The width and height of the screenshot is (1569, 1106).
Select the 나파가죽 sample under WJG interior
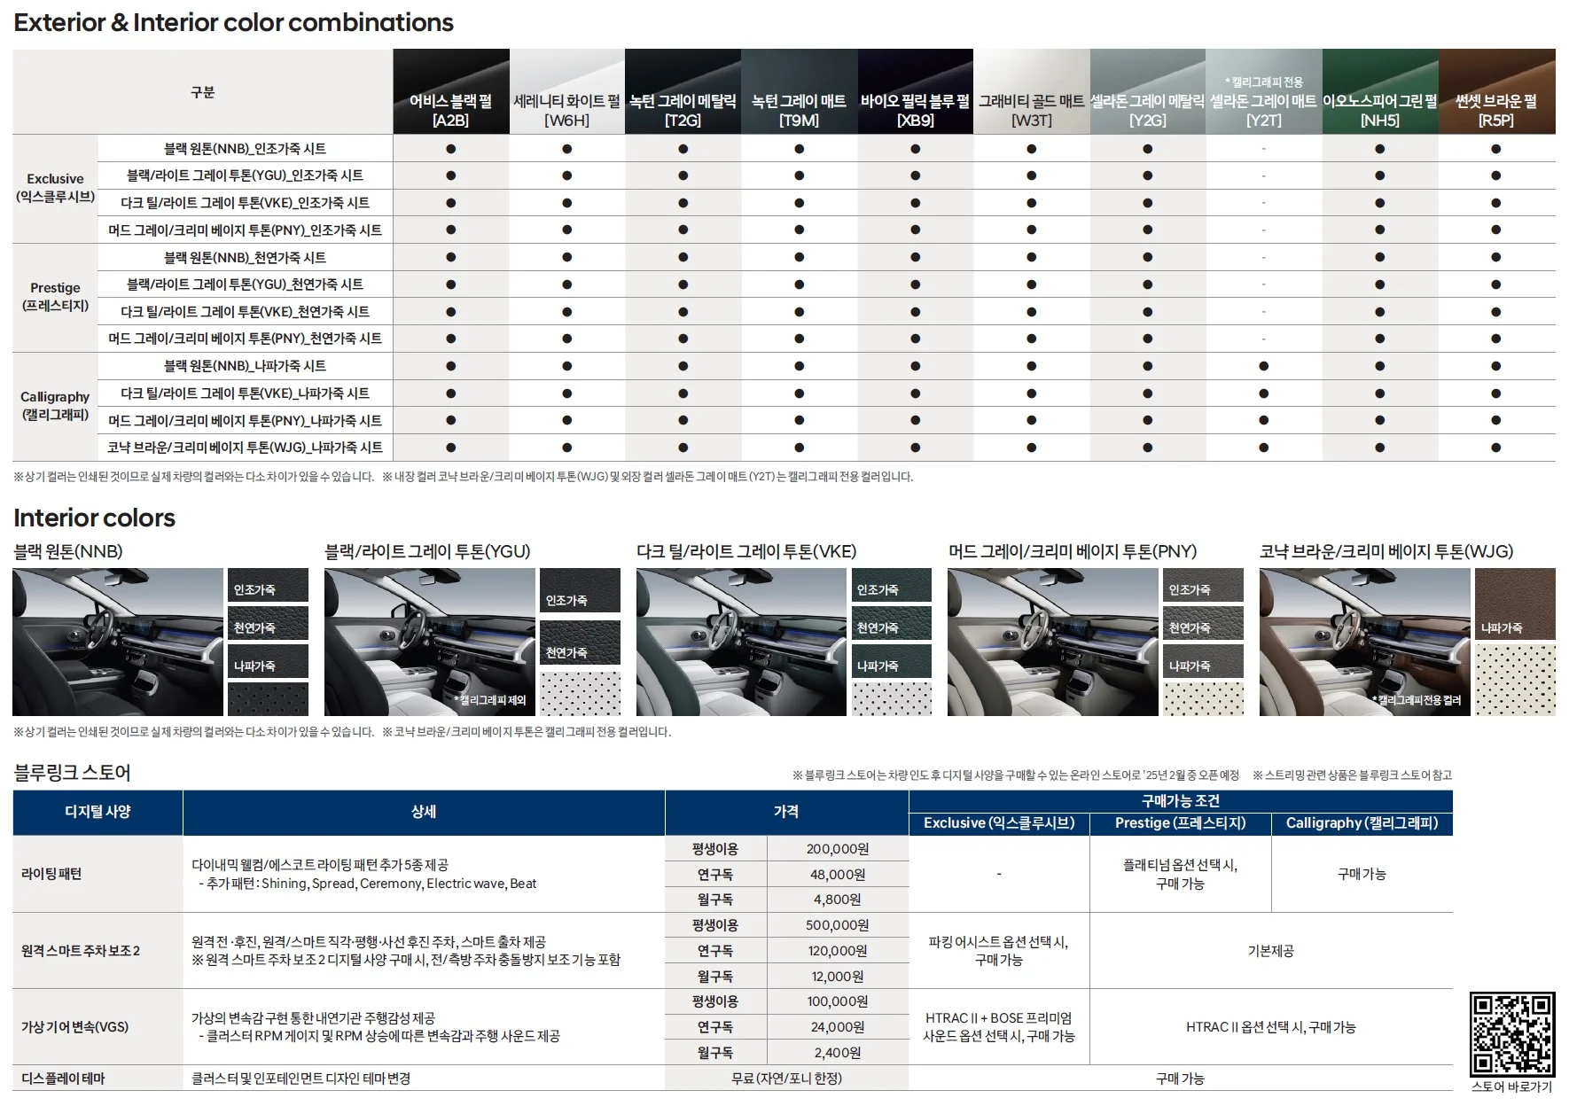[x=1515, y=604]
